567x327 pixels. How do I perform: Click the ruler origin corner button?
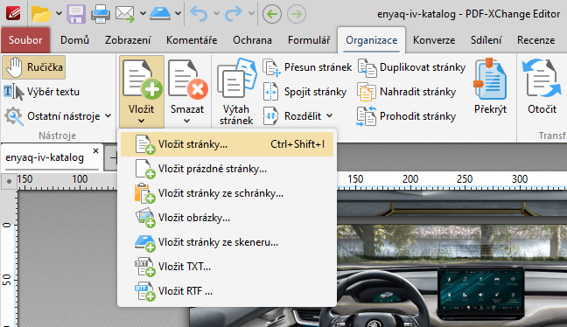pyautogui.click(x=9, y=181)
